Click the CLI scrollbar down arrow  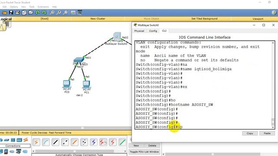click(x=273, y=127)
